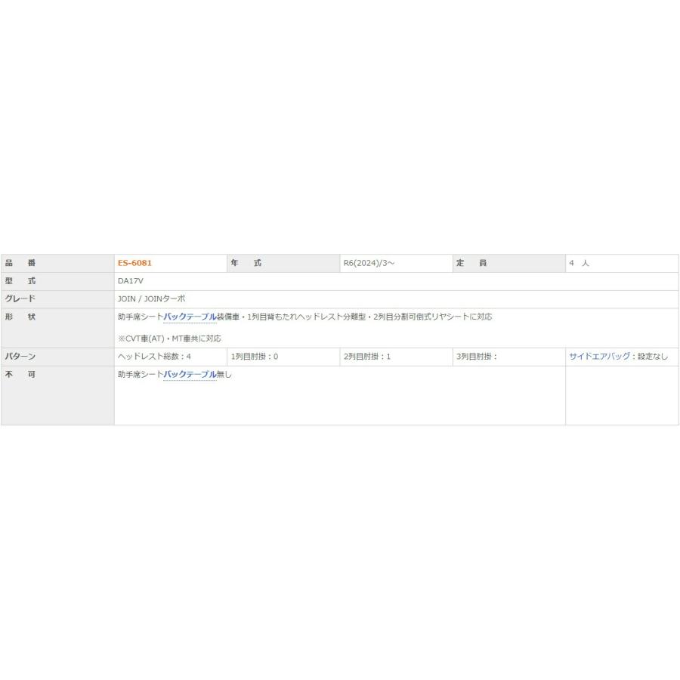Image resolution: width=680 pixels, height=680 pixels.
Task: Select the 4人 capacity value
Action: (x=580, y=263)
